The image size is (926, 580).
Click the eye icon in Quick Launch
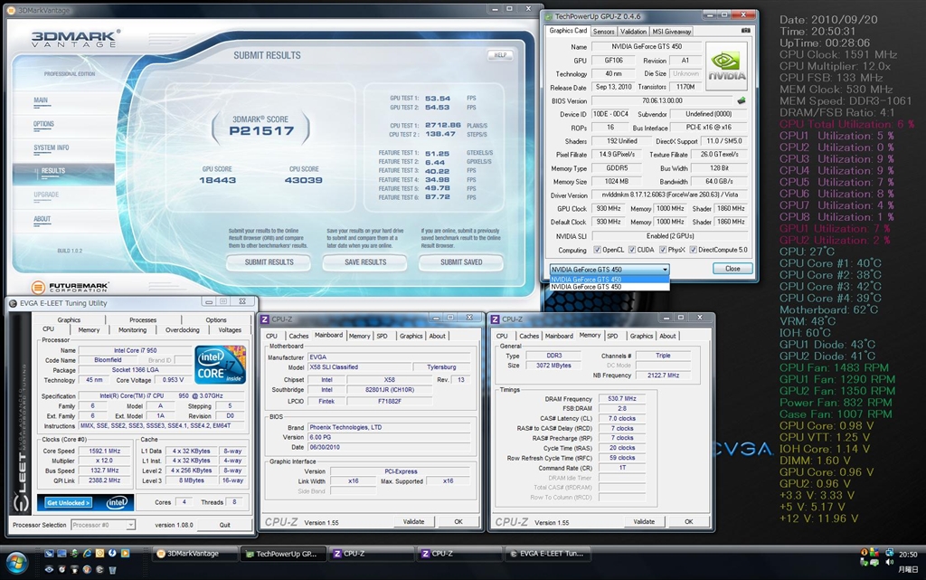(49, 569)
